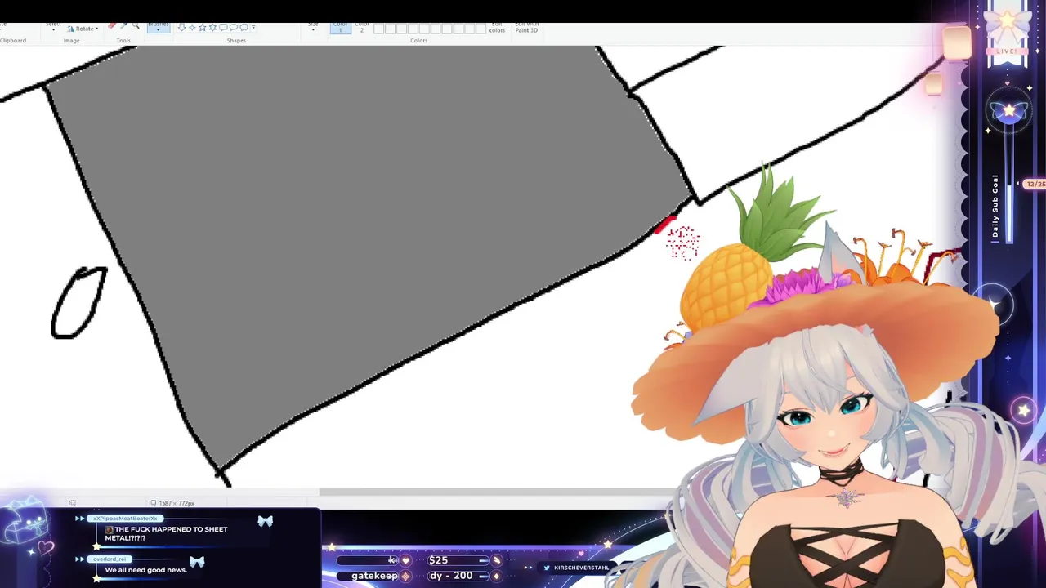
Task: Select the six-point star shape
Action: (212, 27)
